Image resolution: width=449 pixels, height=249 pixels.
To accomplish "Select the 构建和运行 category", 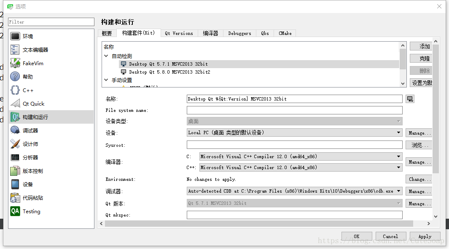I will (51, 117).
